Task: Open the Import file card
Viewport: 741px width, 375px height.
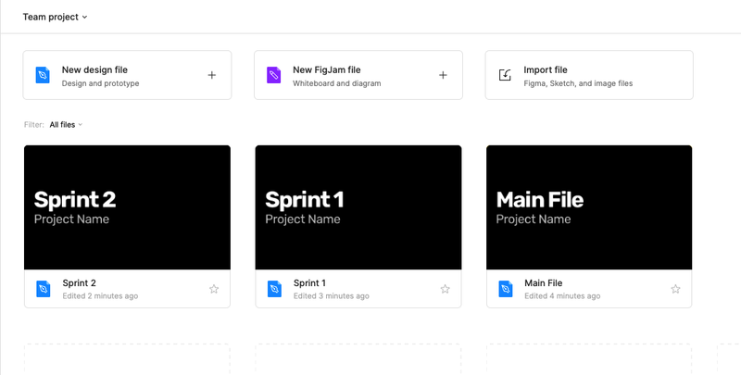Action: tap(589, 75)
